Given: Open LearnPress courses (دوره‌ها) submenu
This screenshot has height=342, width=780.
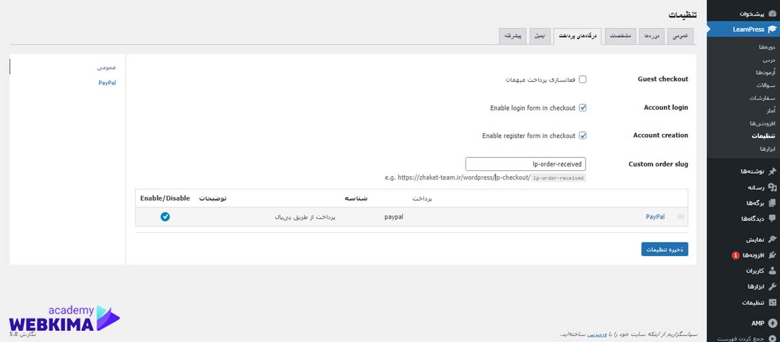Looking at the screenshot, I should 767,47.
